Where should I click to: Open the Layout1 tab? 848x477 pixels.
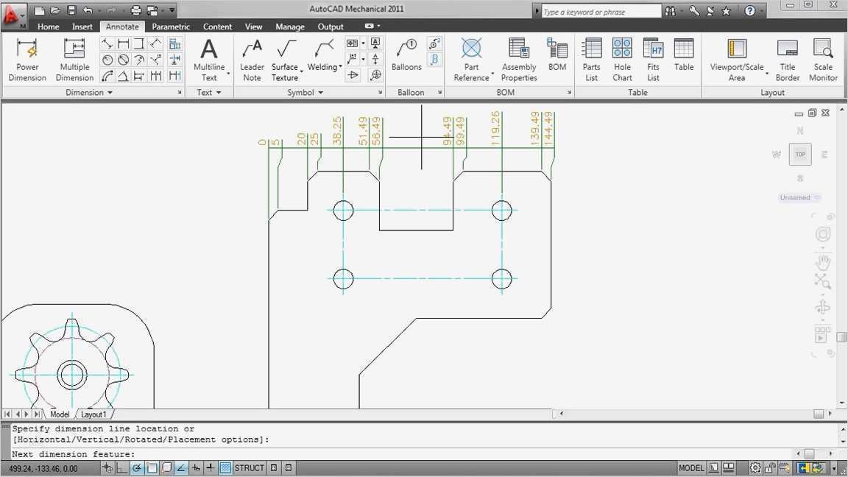coord(93,414)
